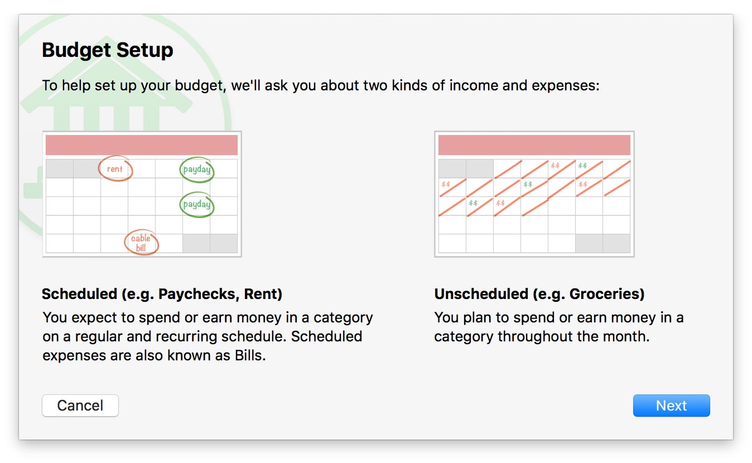
Task: Select the upper green "payday" circle
Action: click(x=197, y=169)
